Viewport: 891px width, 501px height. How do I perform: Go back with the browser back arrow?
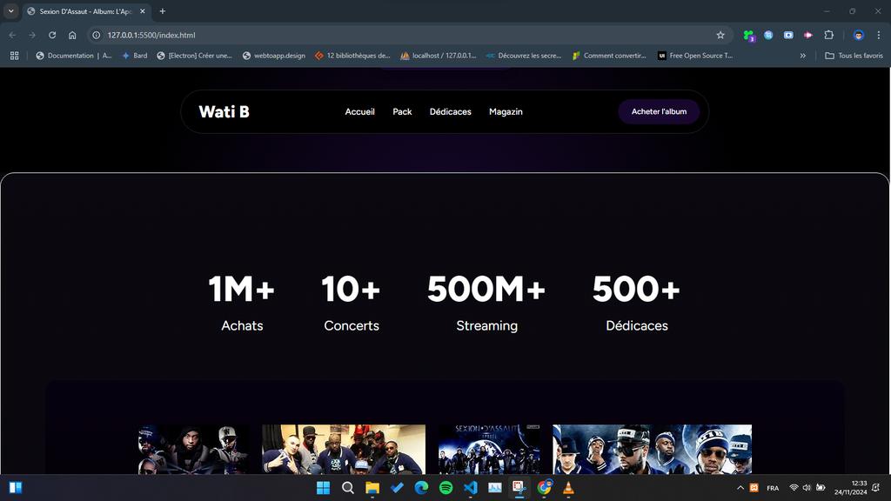(12, 35)
